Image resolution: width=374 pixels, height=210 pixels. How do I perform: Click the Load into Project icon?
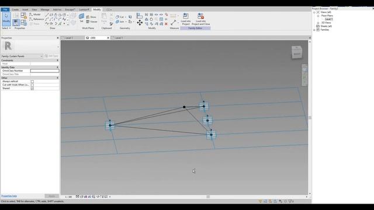click(186, 16)
